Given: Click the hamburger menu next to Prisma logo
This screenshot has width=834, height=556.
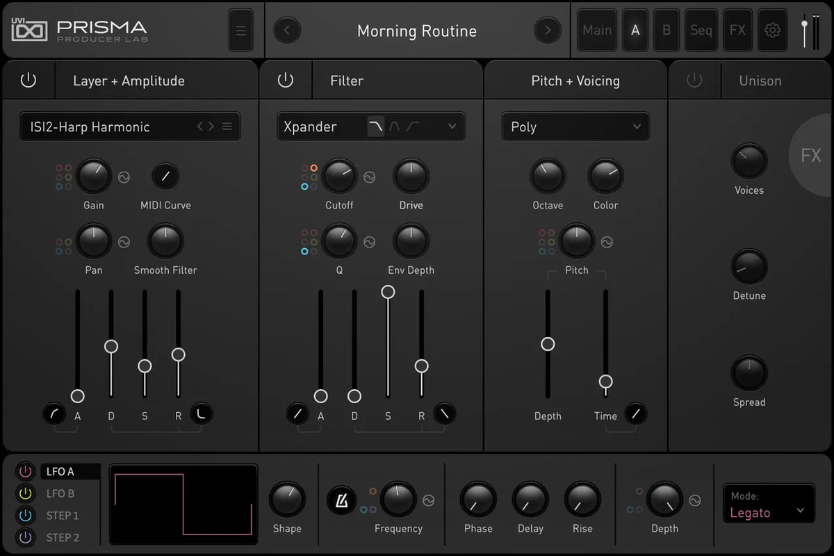Looking at the screenshot, I should (x=241, y=31).
